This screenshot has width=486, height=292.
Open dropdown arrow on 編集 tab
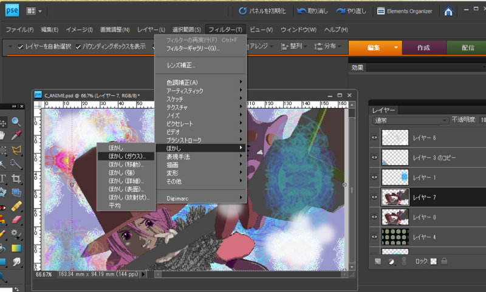pos(396,48)
